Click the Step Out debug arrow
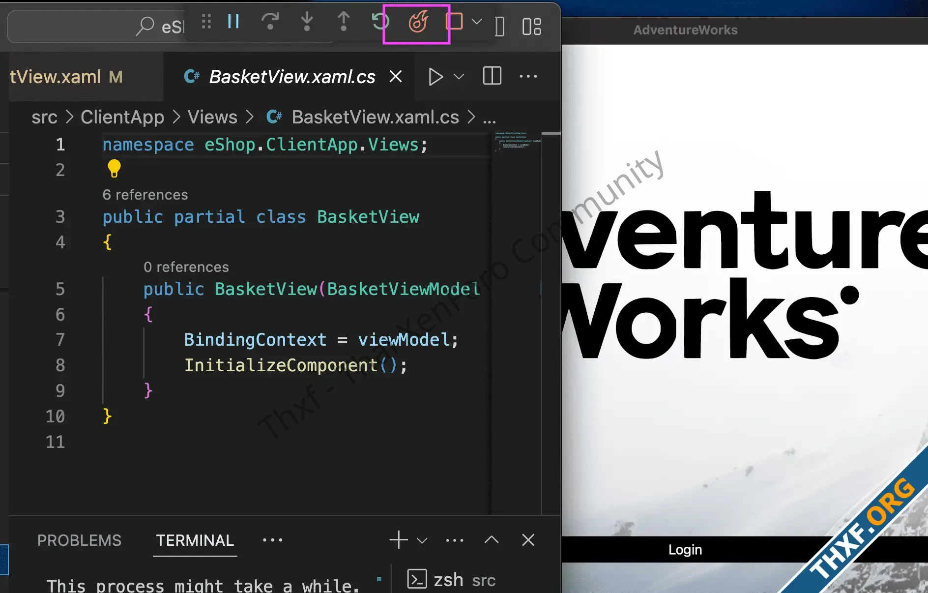Image resolution: width=928 pixels, height=593 pixels. coord(344,22)
